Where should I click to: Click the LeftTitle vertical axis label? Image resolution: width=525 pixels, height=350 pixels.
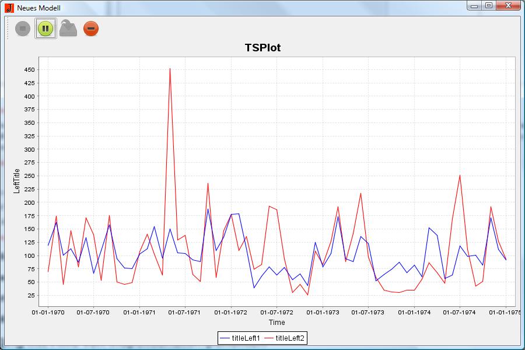[17, 181]
